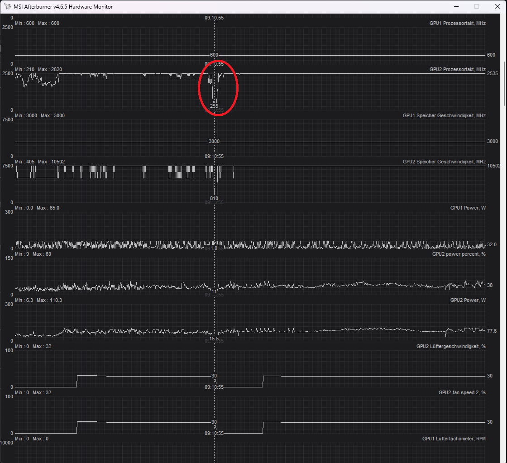Image resolution: width=507 pixels, height=463 pixels.
Task: Click the current value 2535 on GPU2 clock
Action: coord(493,74)
